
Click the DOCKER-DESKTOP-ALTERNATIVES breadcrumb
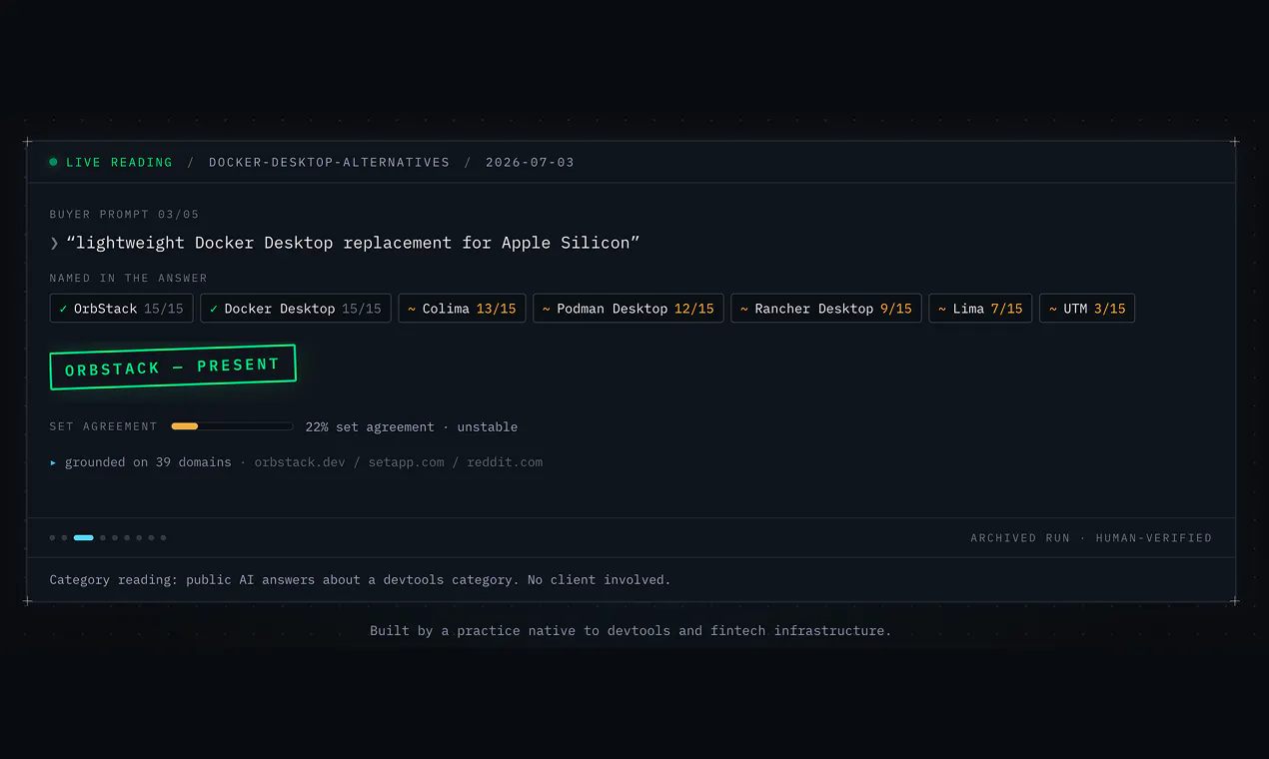pyautogui.click(x=329, y=162)
